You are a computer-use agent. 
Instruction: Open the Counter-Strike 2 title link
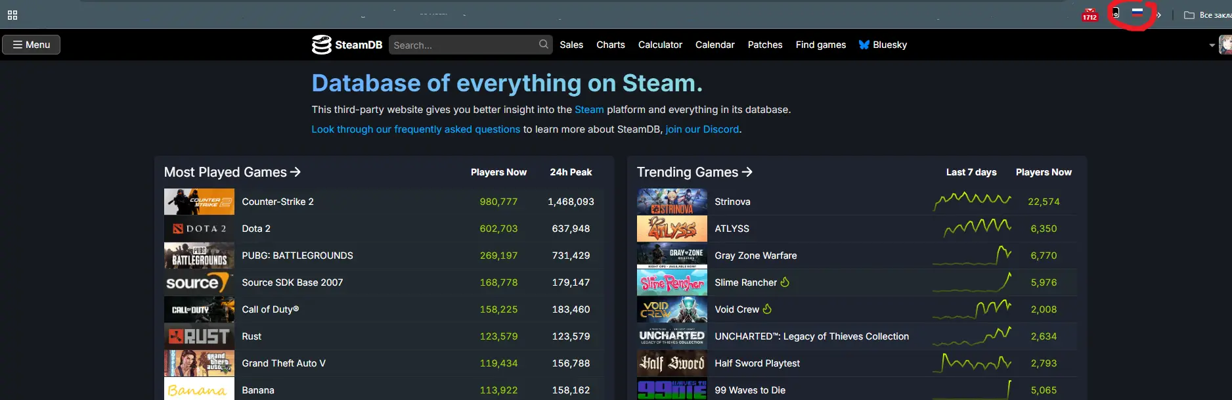278,202
